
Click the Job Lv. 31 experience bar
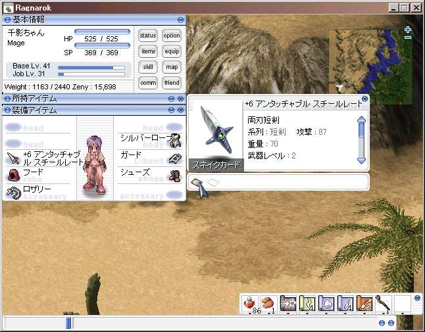91,74
